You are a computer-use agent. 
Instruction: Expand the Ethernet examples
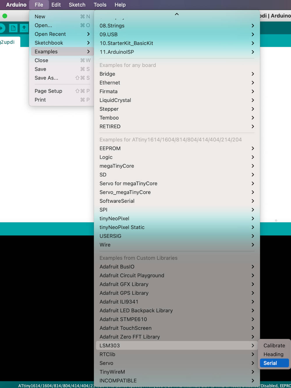(177, 83)
